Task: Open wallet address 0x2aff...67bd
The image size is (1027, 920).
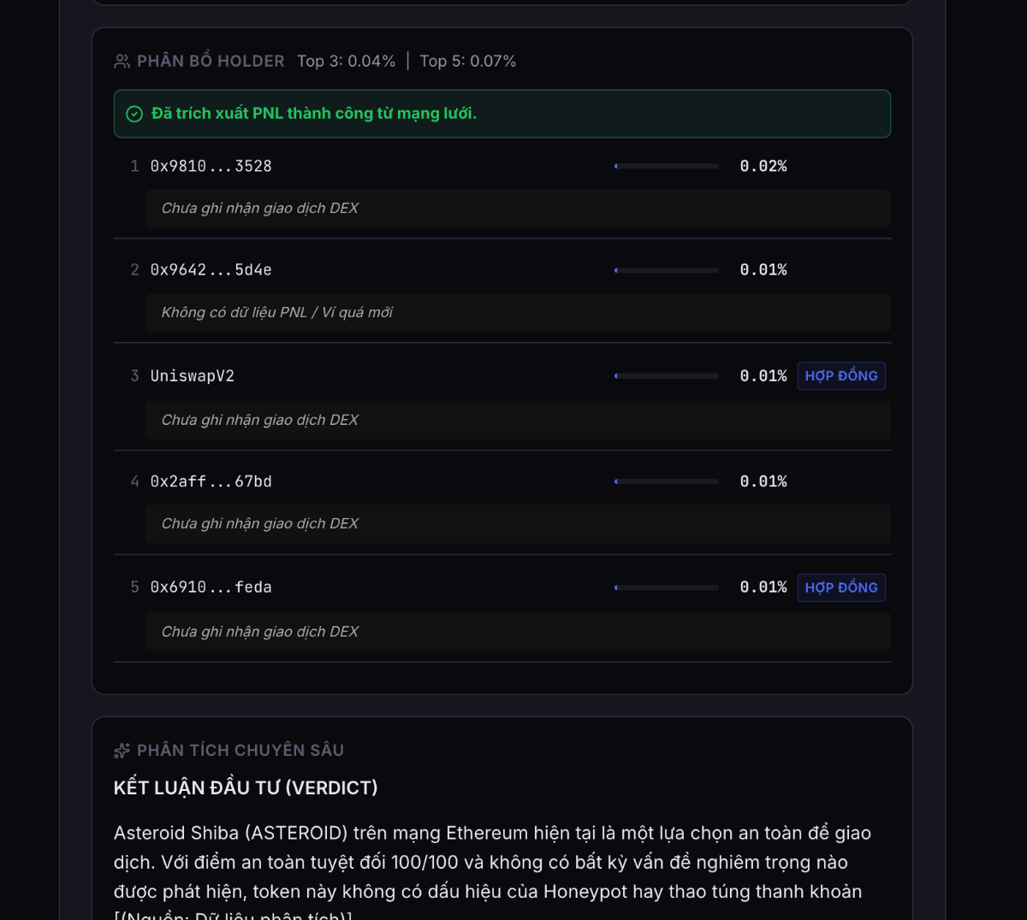Action: pos(211,482)
